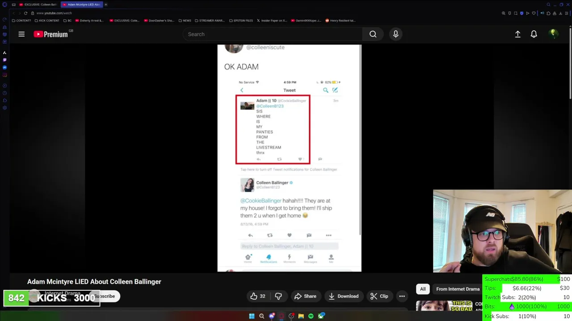The height and width of the screenshot is (321, 572).
Task: Click the page vertical scrollbar
Action: pos(570,62)
